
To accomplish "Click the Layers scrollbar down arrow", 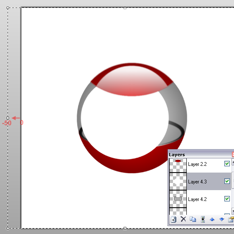I will 233,211.
